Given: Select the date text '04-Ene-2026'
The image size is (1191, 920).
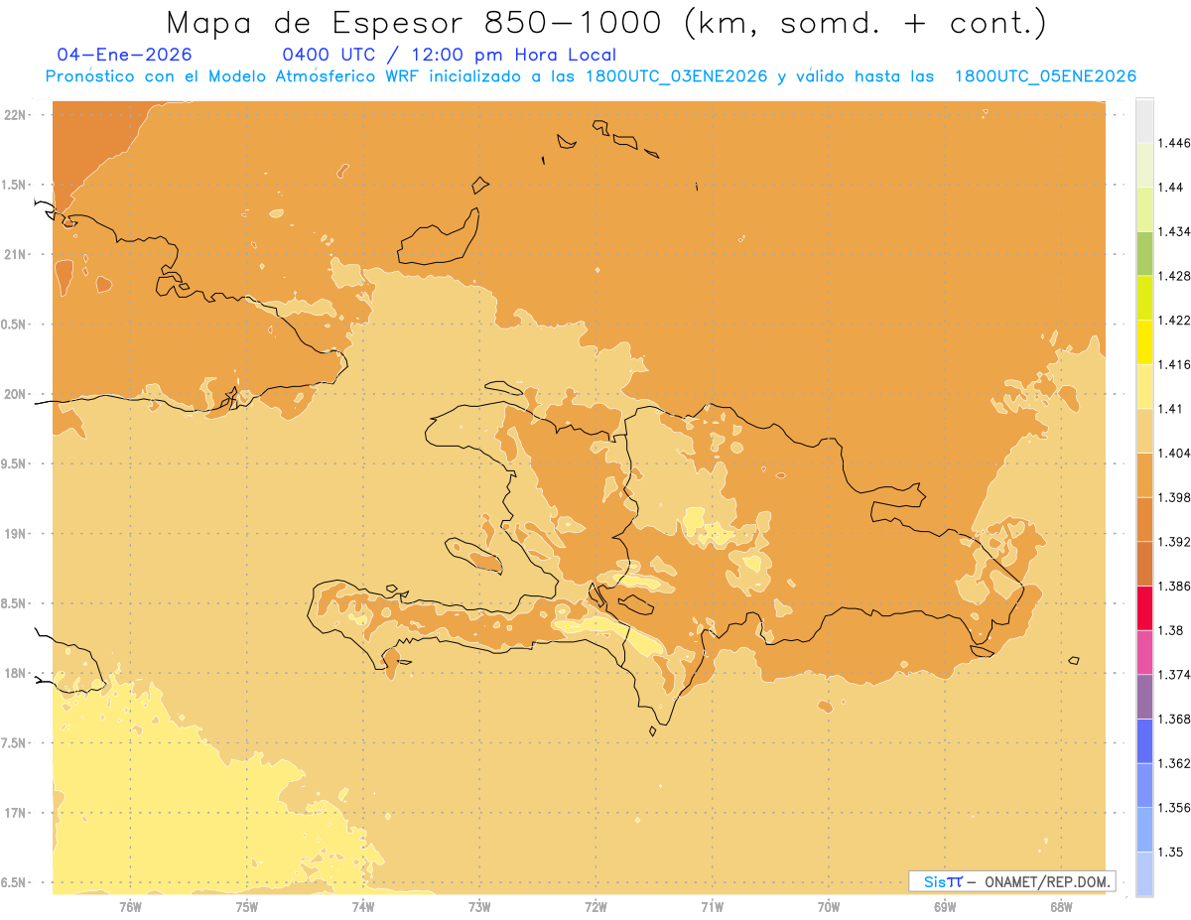Looking at the screenshot, I should pyautogui.click(x=125, y=56).
